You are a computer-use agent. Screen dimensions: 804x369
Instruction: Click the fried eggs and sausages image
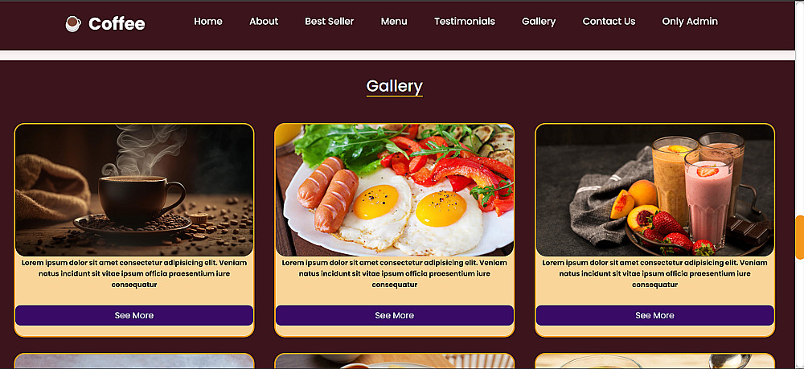(x=394, y=191)
